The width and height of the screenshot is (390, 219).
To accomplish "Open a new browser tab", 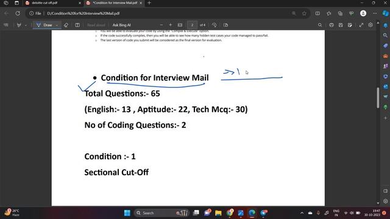I will pos(149,3).
